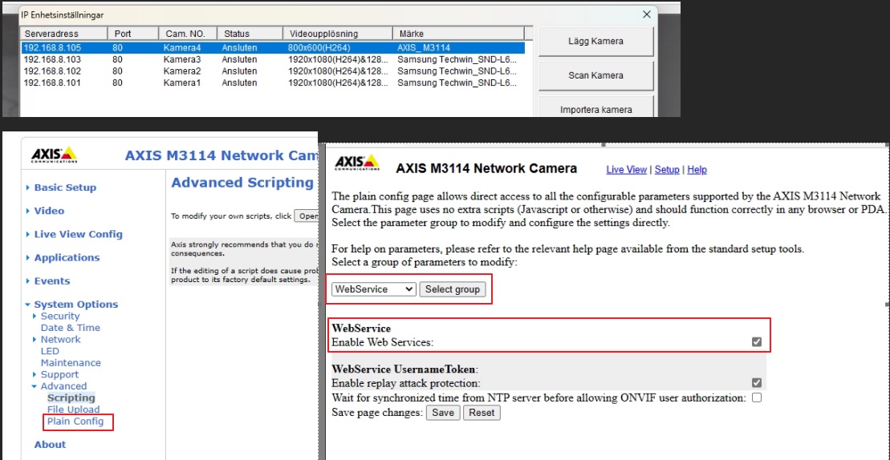
Task: Open the File Upload page
Action: (73, 409)
